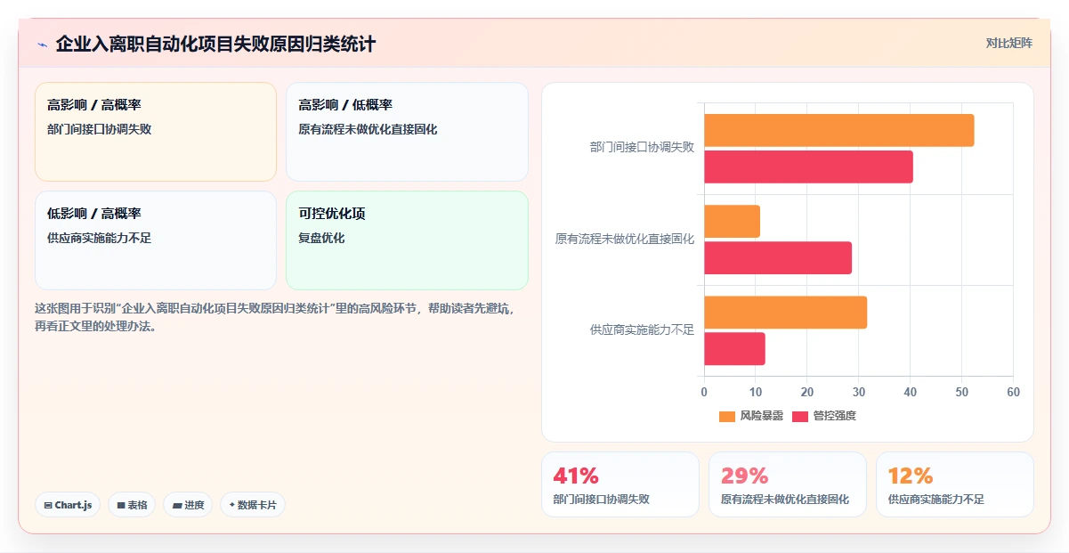1069x553 pixels.
Task: Click chart axis label 供应商实施能力不足
Action: [642, 329]
